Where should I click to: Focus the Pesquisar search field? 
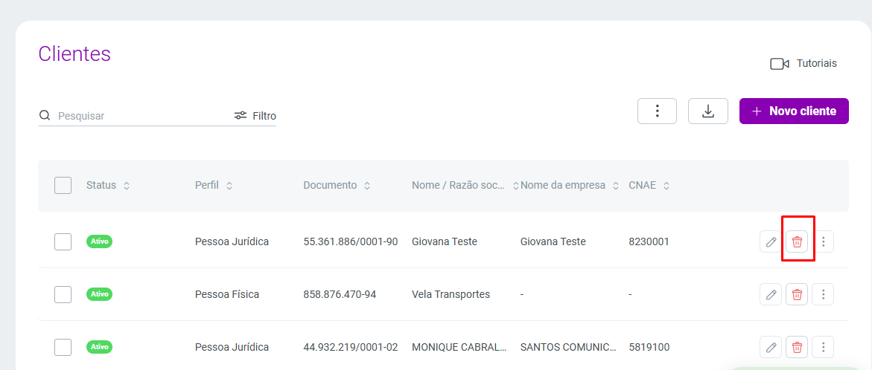pos(141,116)
